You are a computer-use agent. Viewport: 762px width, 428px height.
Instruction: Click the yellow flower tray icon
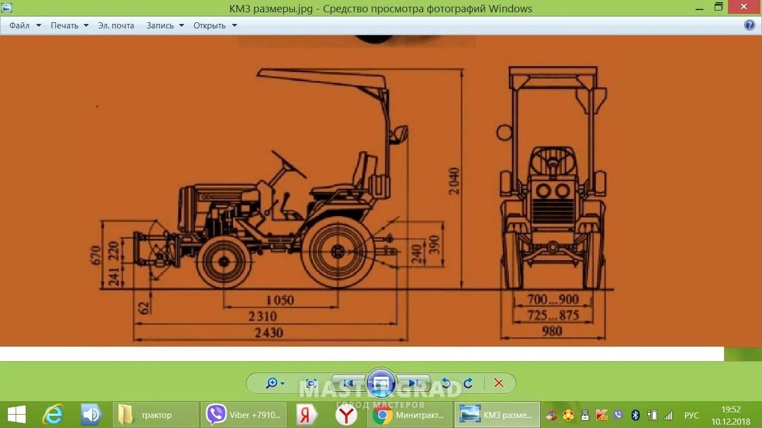(568, 415)
